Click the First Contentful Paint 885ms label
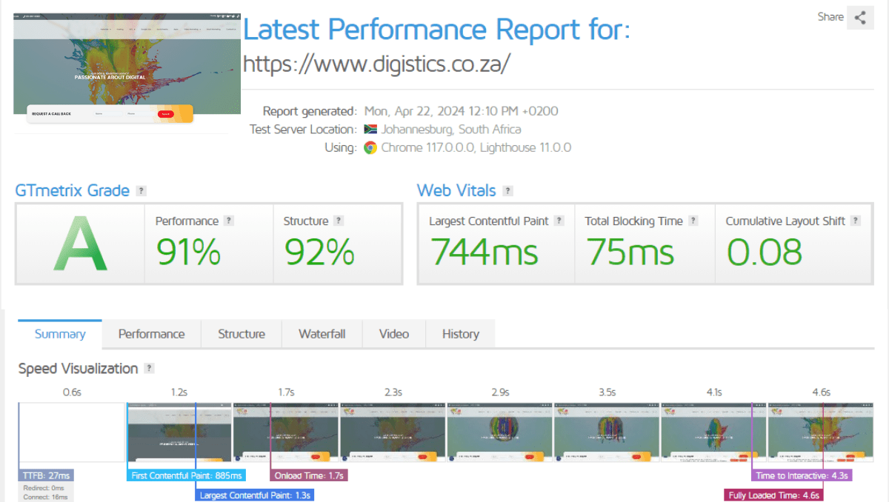The height and width of the screenshot is (502, 889). (x=186, y=475)
